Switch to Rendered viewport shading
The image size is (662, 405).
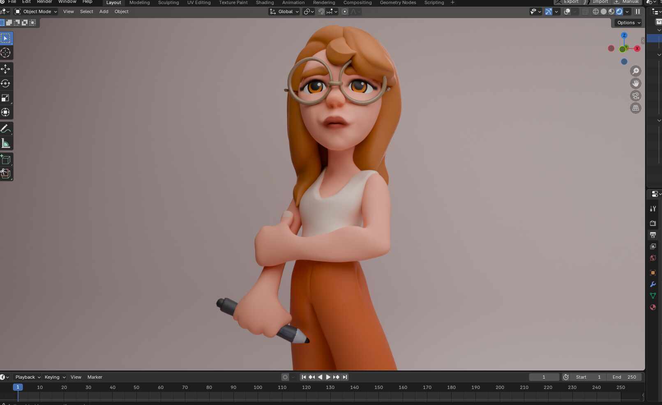[619, 12]
